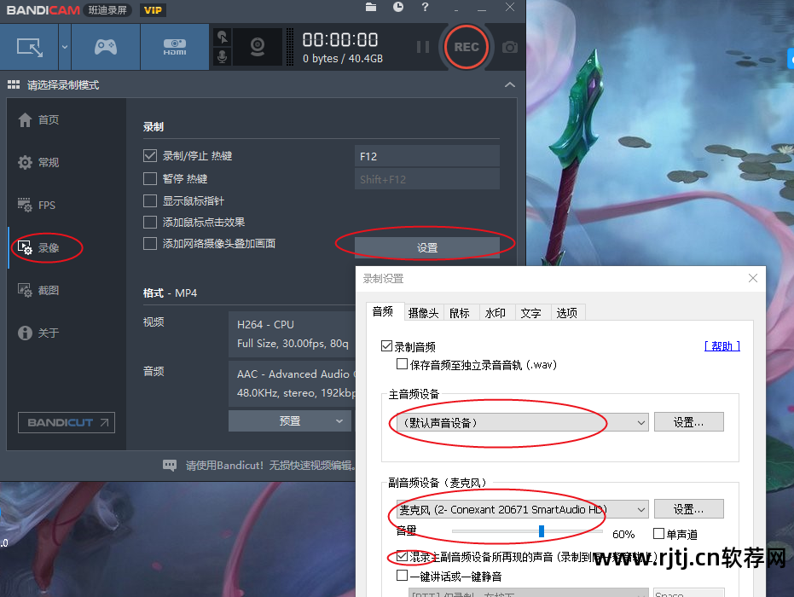This screenshot has height=597, width=794.
Task: Start recording with the REC button
Action: pyautogui.click(x=466, y=47)
